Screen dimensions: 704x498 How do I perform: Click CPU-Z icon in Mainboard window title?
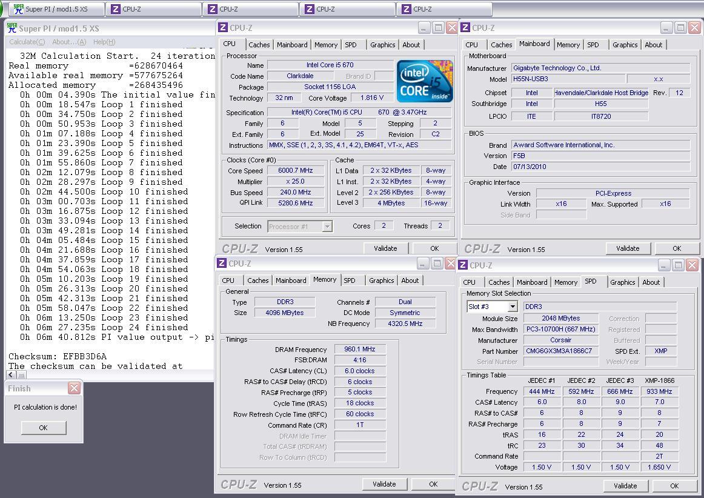click(x=465, y=28)
